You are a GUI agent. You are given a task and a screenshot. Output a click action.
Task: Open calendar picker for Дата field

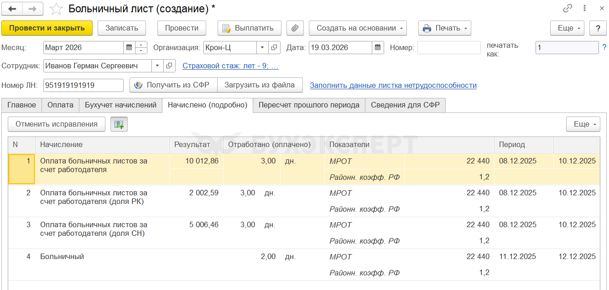(x=378, y=47)
